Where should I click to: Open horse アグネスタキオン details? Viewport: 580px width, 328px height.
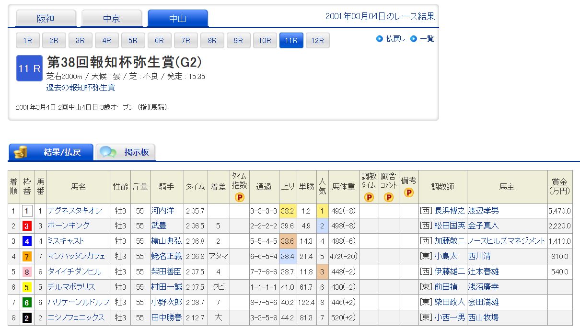pos(74,211)
